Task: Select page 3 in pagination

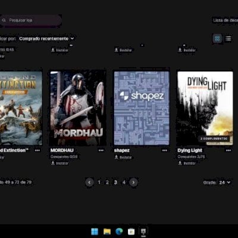Action: pyautogui.click(x=115, y=182)
